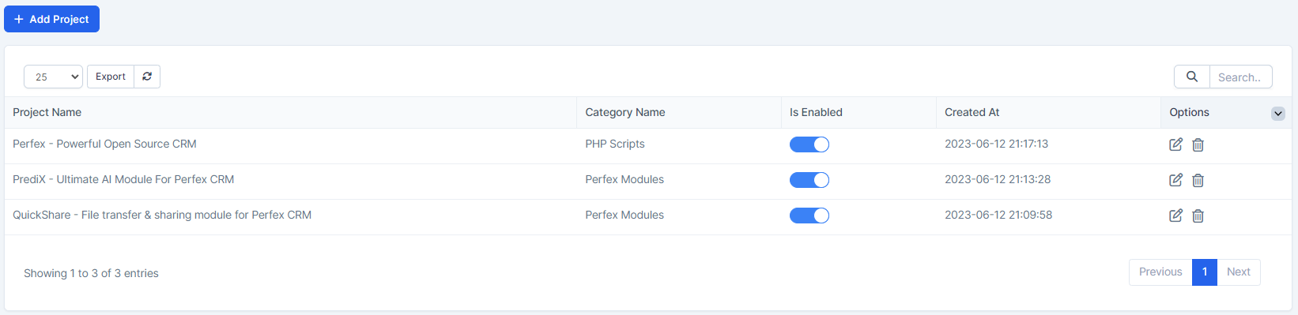Expand the Options column chevron menu
Image resolution: width=1298 pixels, height=315 pixels.
tap(1277, 114)
